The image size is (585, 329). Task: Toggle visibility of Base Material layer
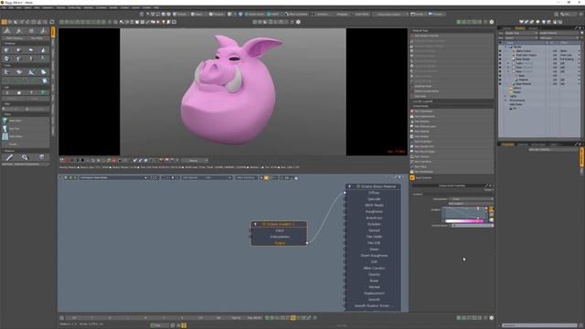tap(500, 84)
